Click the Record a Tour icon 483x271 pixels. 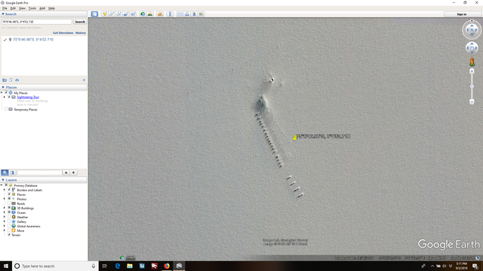133,14
